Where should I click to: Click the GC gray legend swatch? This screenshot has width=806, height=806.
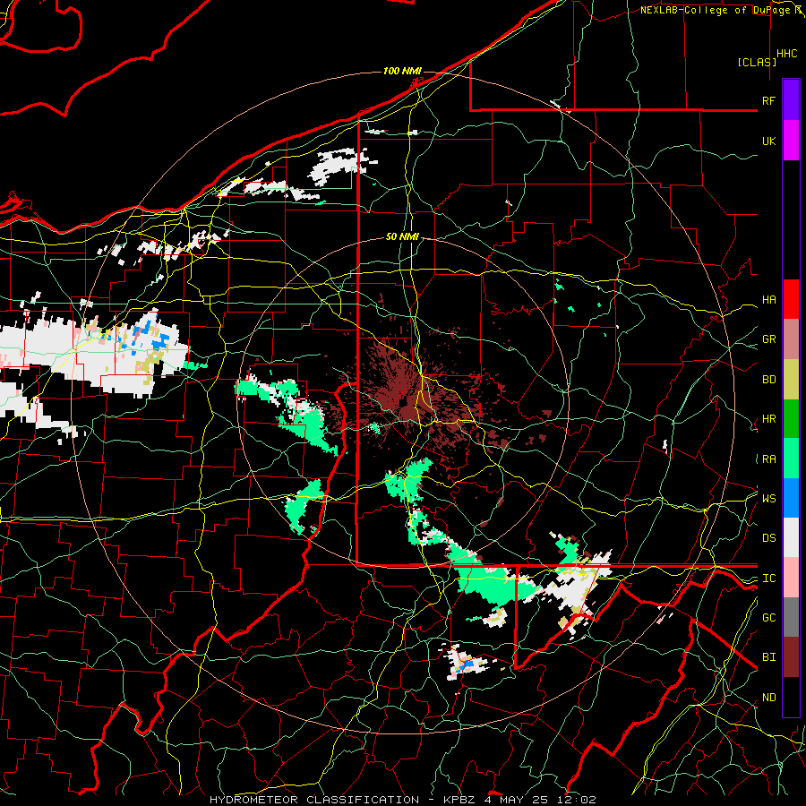pos(791,617)
